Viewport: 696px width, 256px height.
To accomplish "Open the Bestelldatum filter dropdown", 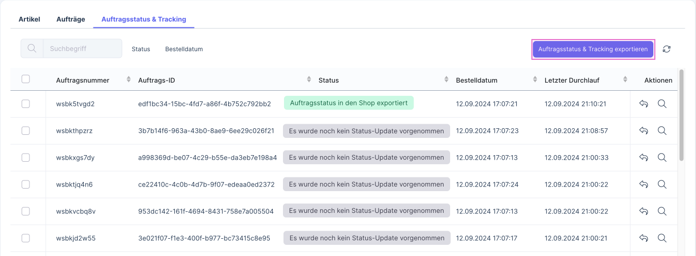I will 184,49.
